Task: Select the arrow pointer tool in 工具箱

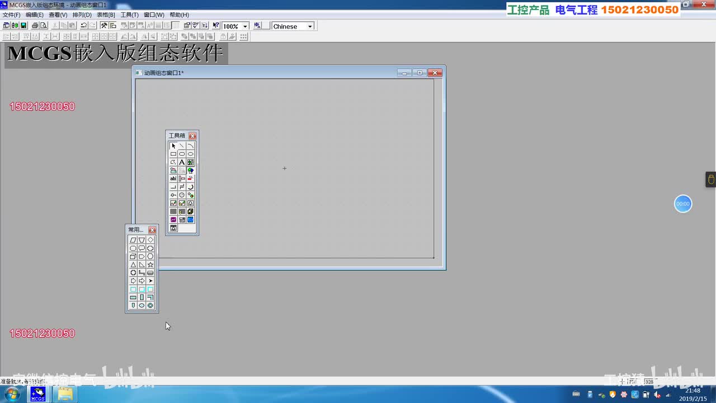Action: pyautogui.click(x=173, y=146)
